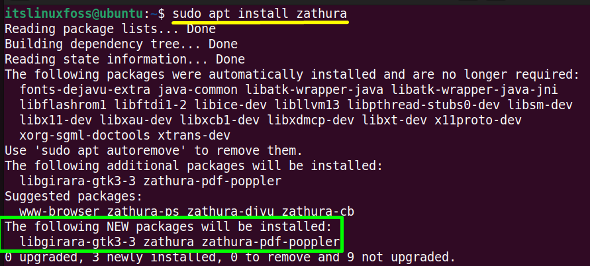Click 'zathura-pdf-poppler' under additional packages

[212, 181]
